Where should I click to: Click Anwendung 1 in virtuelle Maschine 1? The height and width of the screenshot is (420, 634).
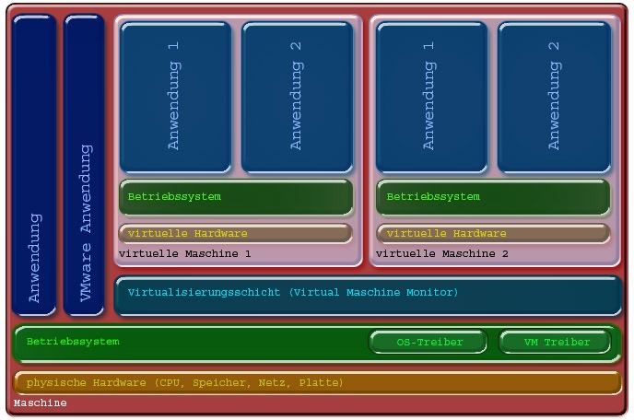(175, 97)
